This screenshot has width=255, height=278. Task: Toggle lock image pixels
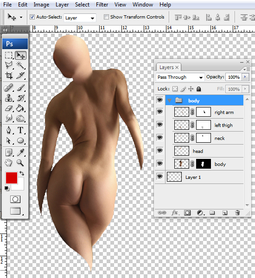pos(183,89)
